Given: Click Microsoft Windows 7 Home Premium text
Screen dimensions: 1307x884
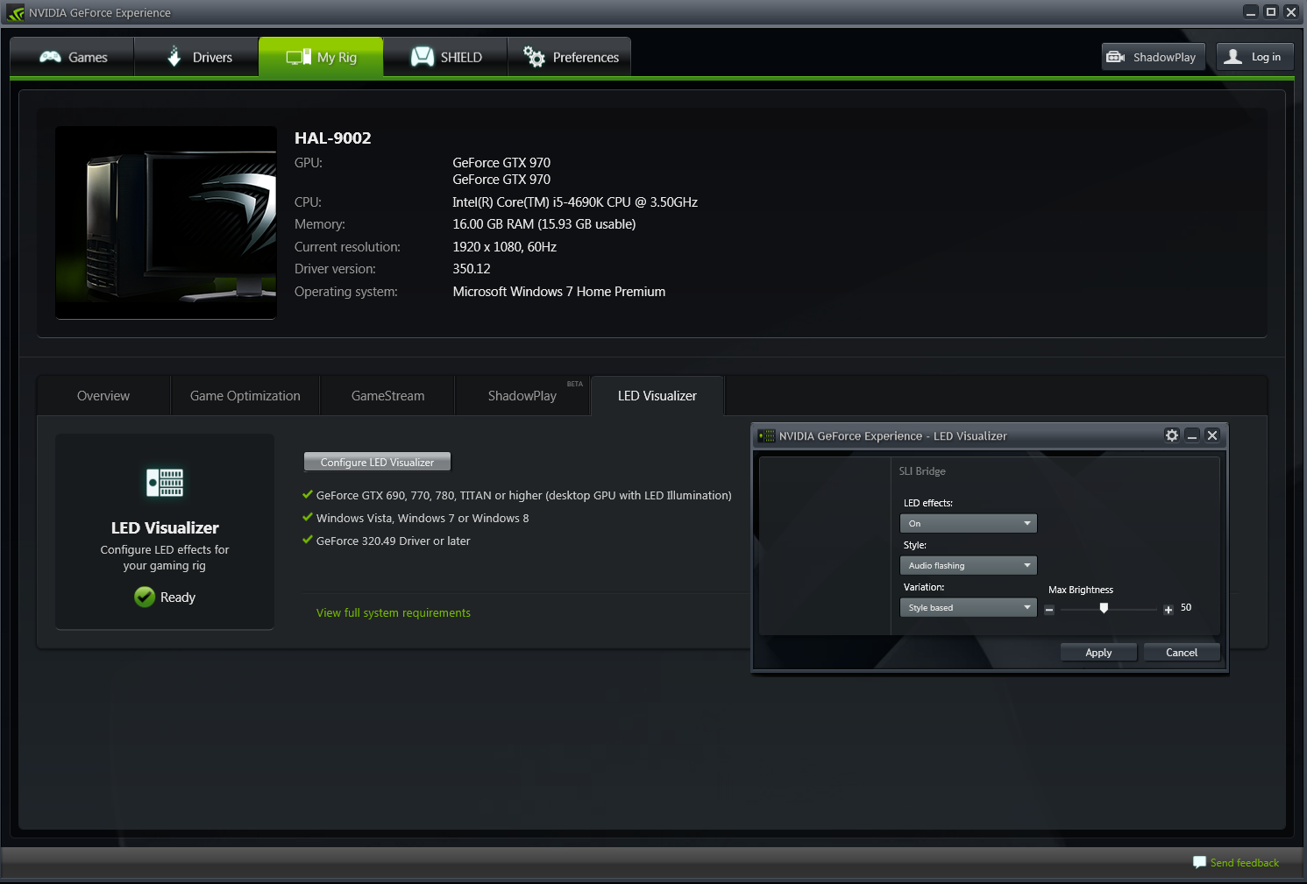Looking at the screenshot, I should click(559, 292).
